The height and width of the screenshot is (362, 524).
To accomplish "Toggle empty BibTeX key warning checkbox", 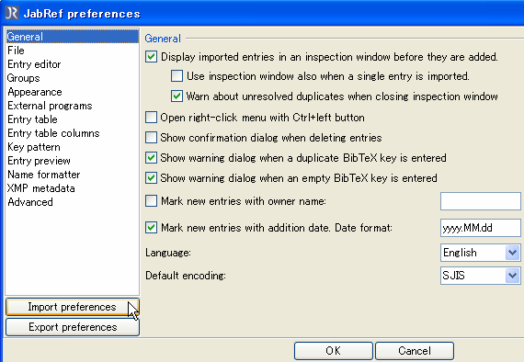I will (x=151, y=178).
